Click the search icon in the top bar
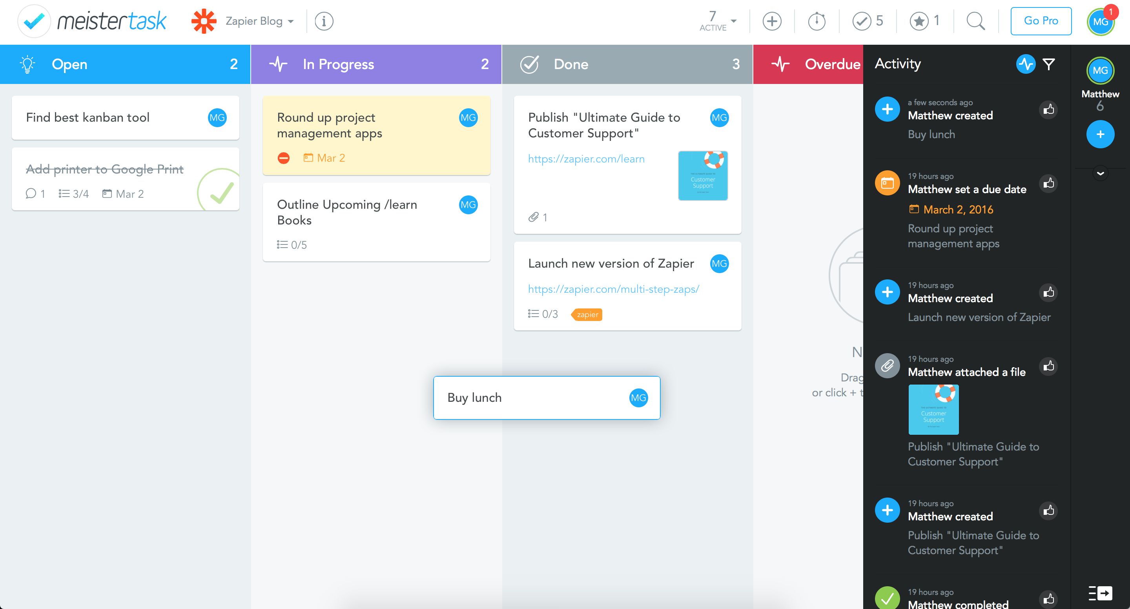1130x609 pixels. tap(977, 21)
